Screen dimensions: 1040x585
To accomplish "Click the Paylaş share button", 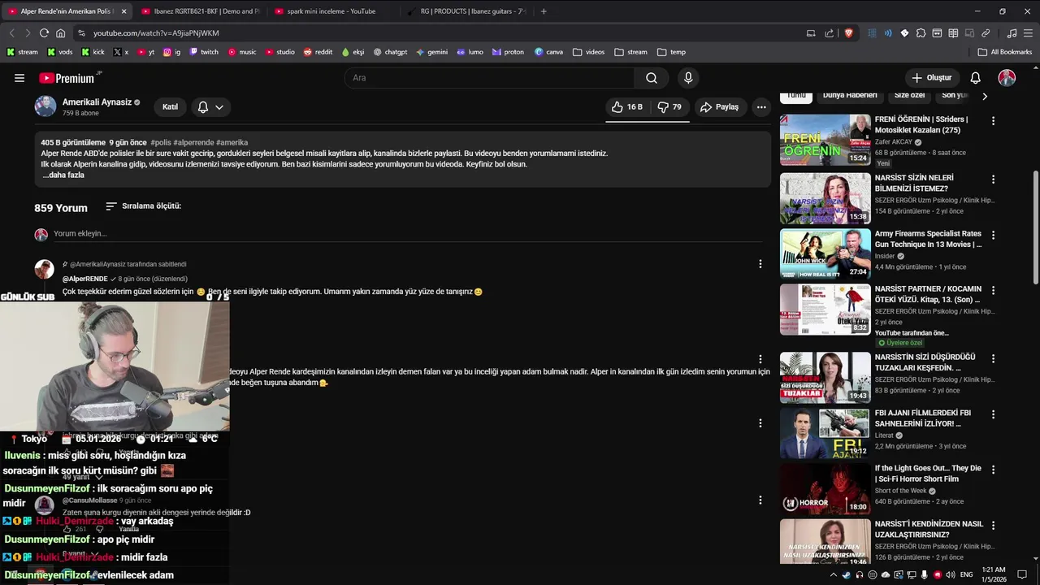I will point(719,107).
